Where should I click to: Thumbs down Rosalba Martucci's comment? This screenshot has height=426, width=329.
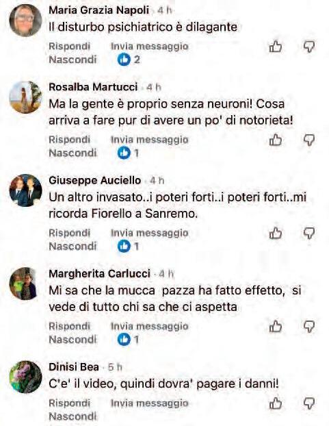(308, 140)
